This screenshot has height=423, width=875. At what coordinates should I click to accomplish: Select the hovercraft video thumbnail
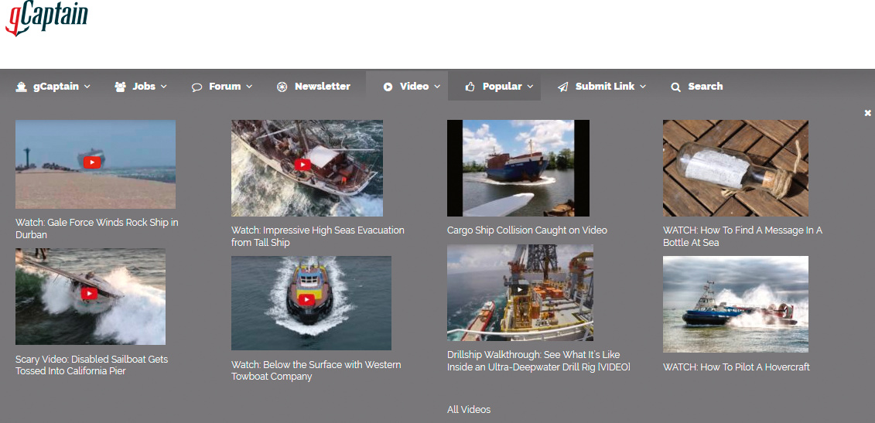coord(735,304)
